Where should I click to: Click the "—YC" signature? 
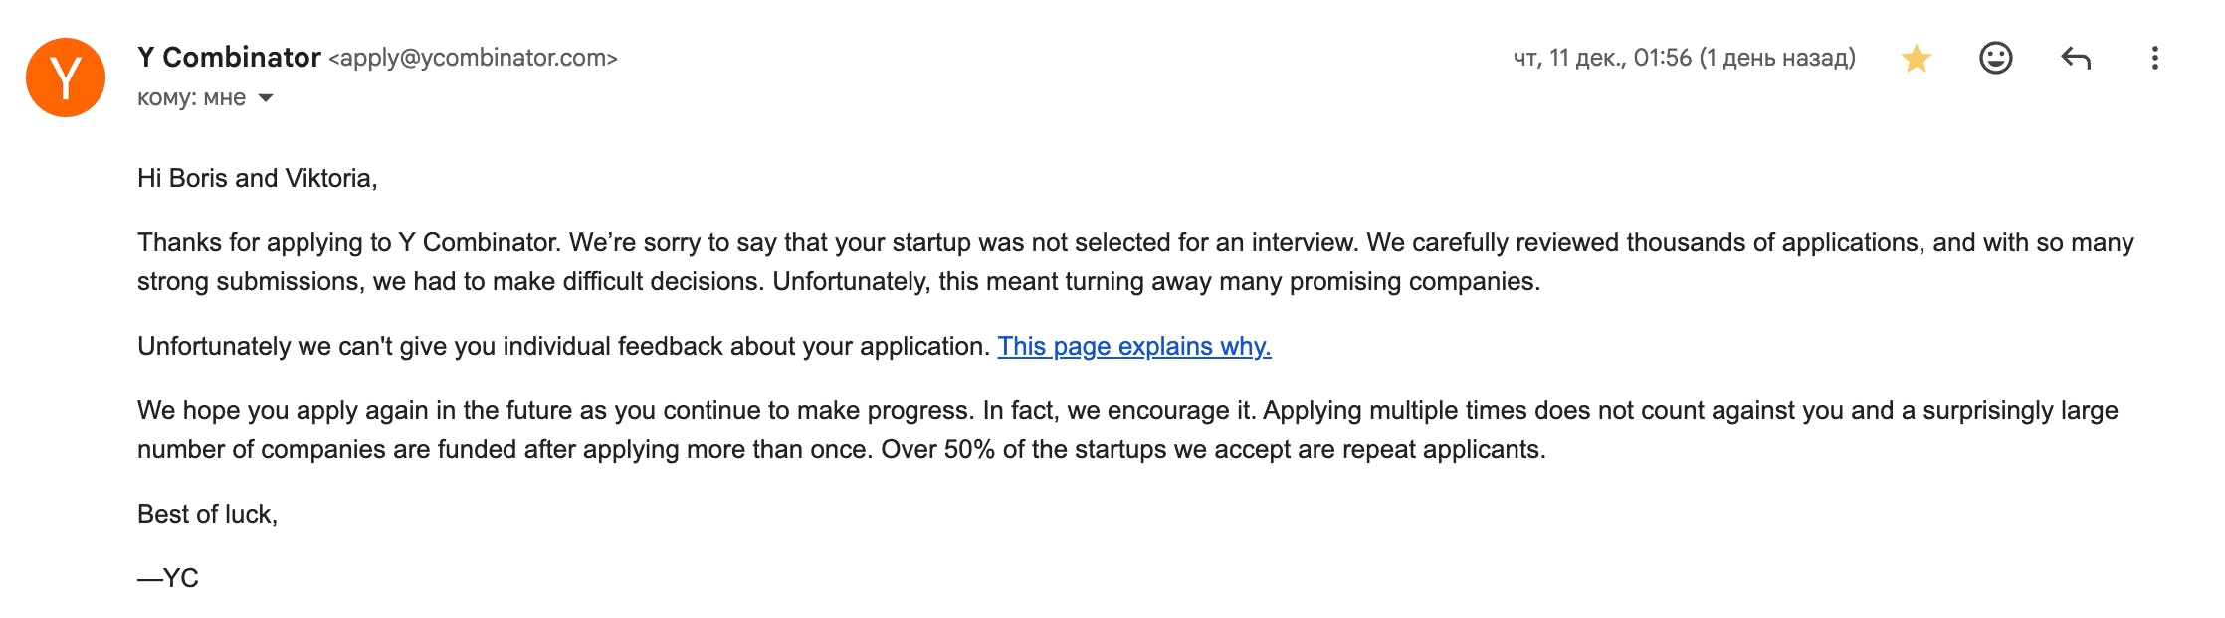click(169, 578)
